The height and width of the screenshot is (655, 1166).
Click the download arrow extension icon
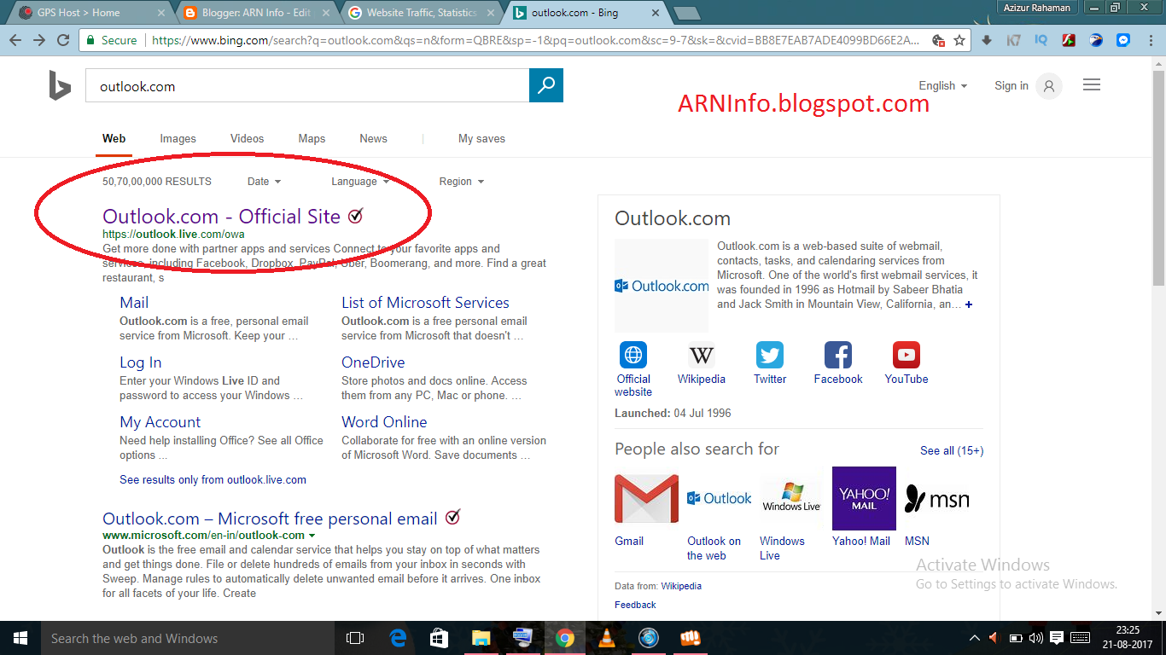coord(987,40)
